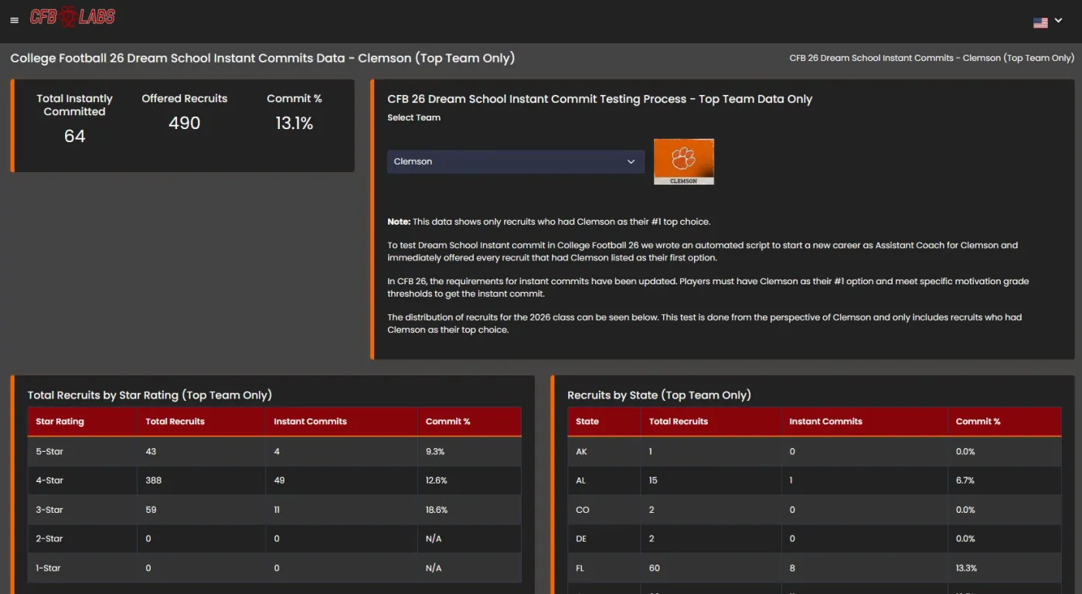Viewport: 1082px width, 594px height.
Task: Click the CFB Labs logo
Action: tap(73, 17)
